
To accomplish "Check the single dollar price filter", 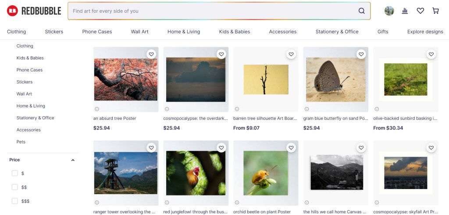I will click(15, 173).
